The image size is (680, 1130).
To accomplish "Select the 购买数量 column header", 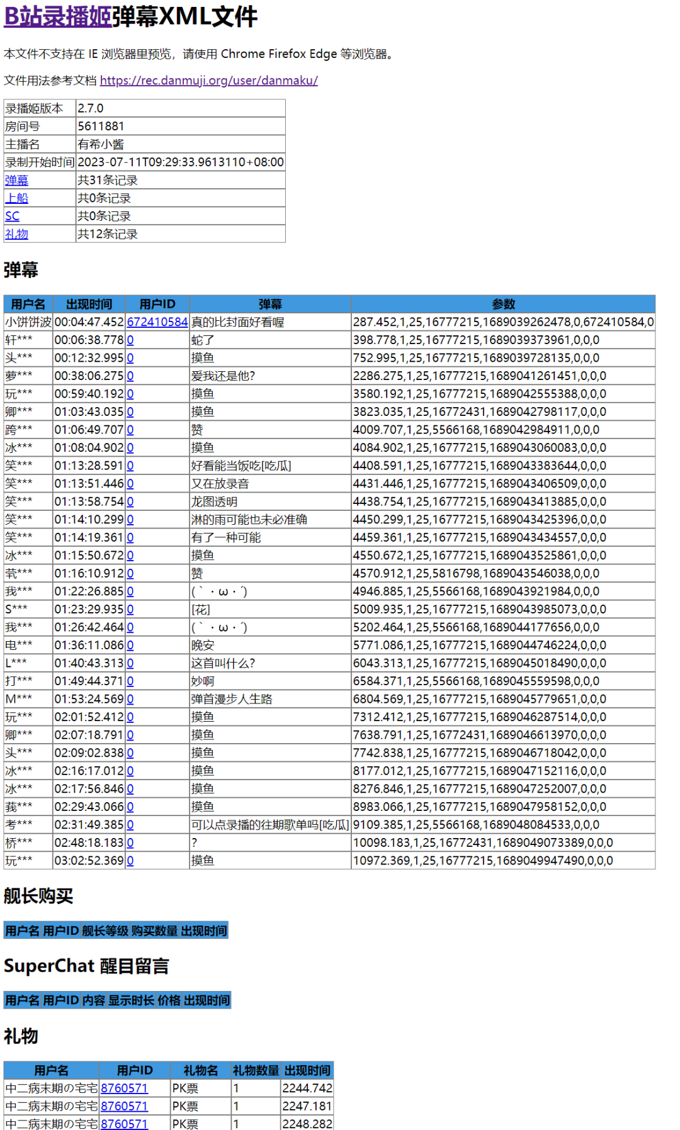I will point(154,931).
